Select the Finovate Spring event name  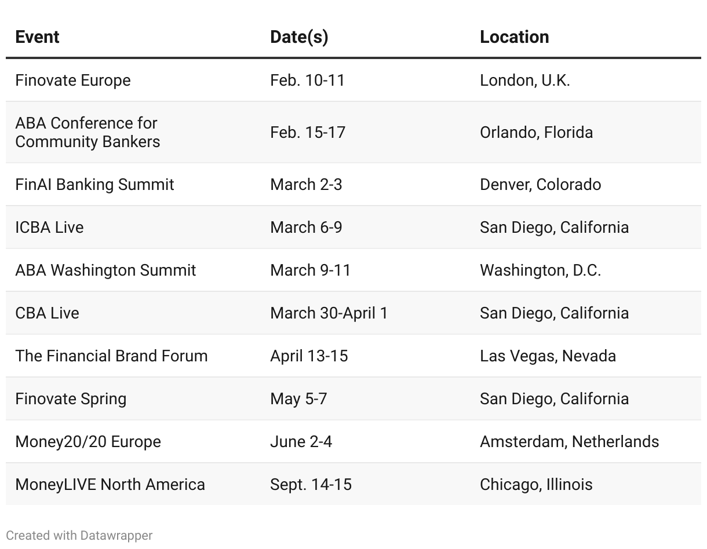click(x=71, y=399)
